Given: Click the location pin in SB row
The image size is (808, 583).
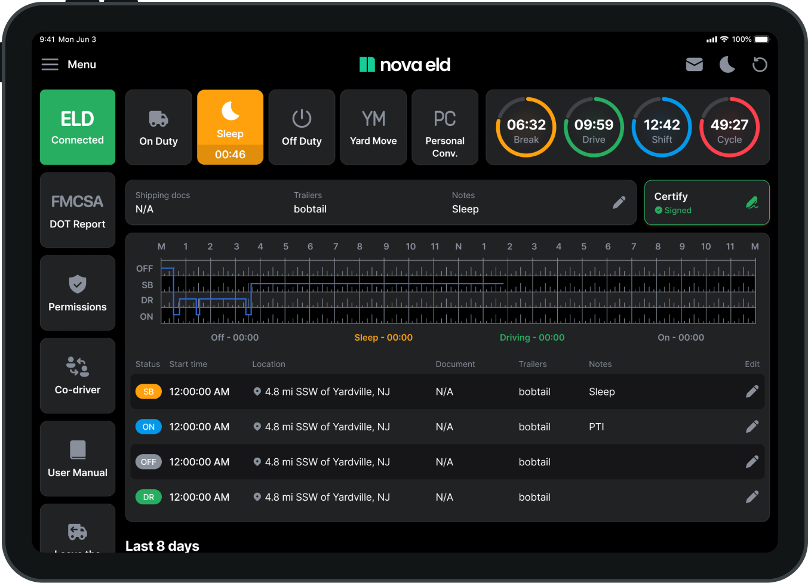Looking at the screenshot, I should tap(257, 391).
